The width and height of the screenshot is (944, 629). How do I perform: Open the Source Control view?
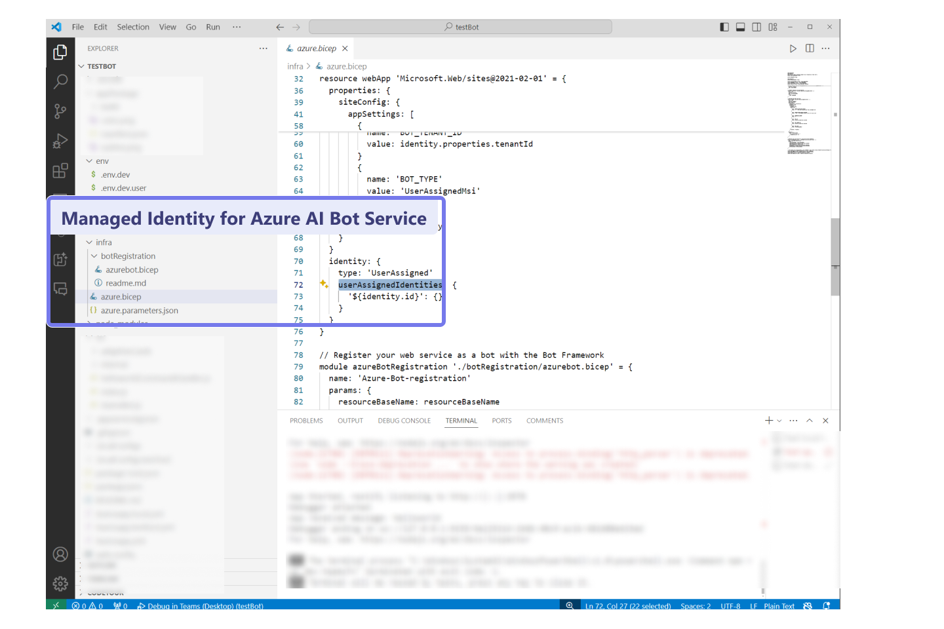click(60, 111)
